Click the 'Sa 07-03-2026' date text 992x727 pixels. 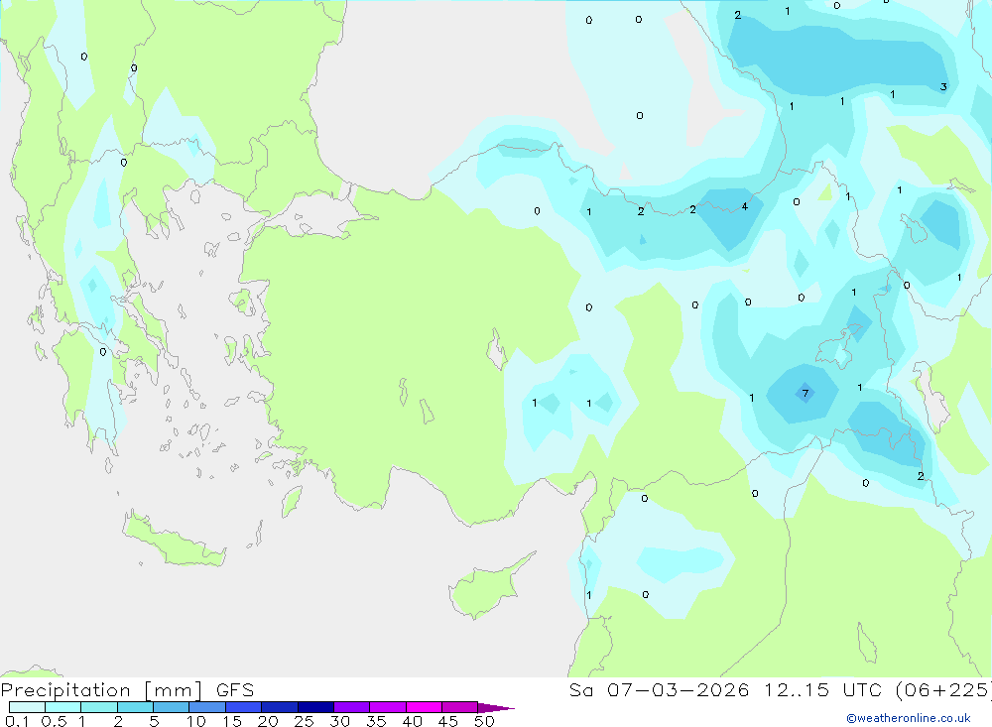(x=659, y=690)
